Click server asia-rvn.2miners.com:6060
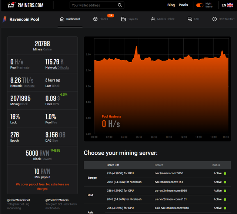Image resolution: width=237 pixels, height=214 pixels. [172, 208]
